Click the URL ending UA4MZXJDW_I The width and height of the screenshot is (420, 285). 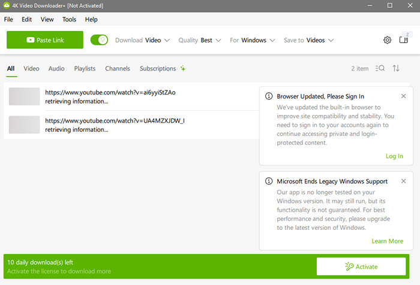tap(115, 120)
